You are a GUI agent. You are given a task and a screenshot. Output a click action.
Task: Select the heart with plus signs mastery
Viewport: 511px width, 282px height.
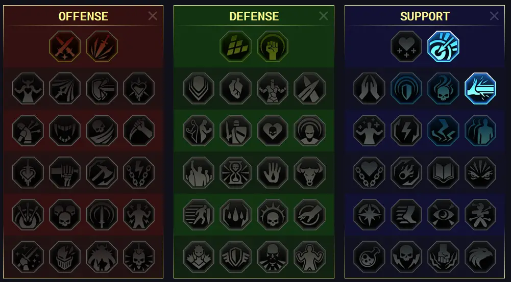pyautogui.click(x=406, y=46)
